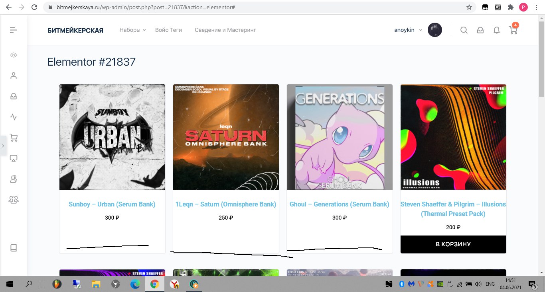545x292 pixels.
Task: Click the Illusions Thermal Preset cover
Action: (x=453, y=137)
